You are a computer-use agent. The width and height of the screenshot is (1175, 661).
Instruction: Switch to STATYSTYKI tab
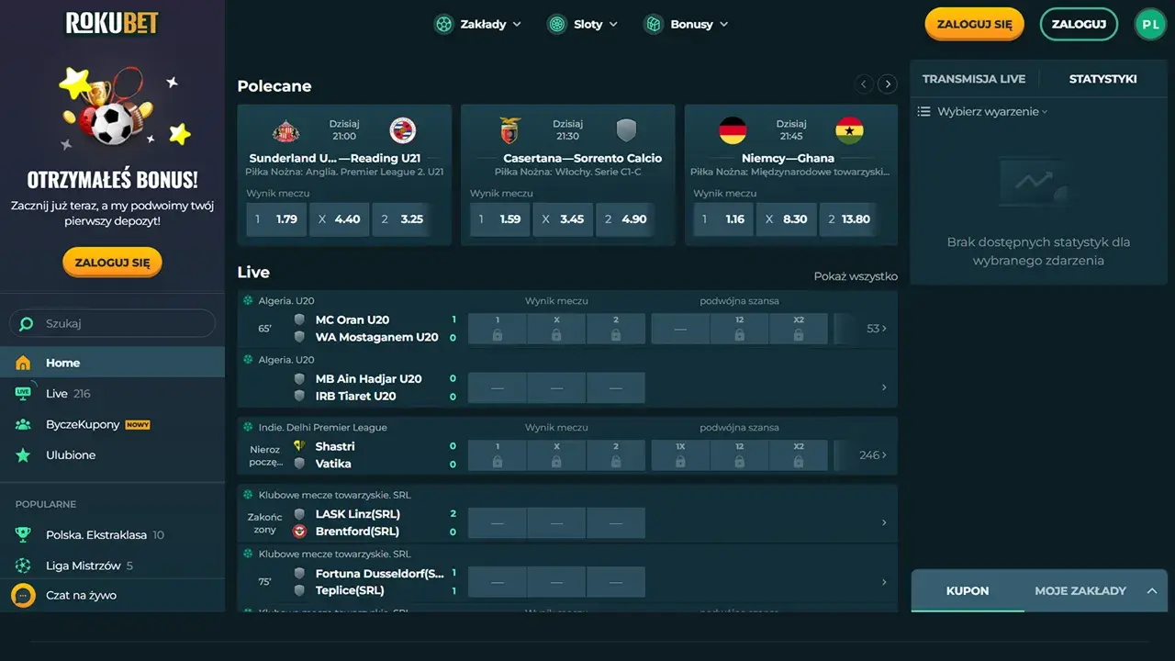coord(1102,79)
